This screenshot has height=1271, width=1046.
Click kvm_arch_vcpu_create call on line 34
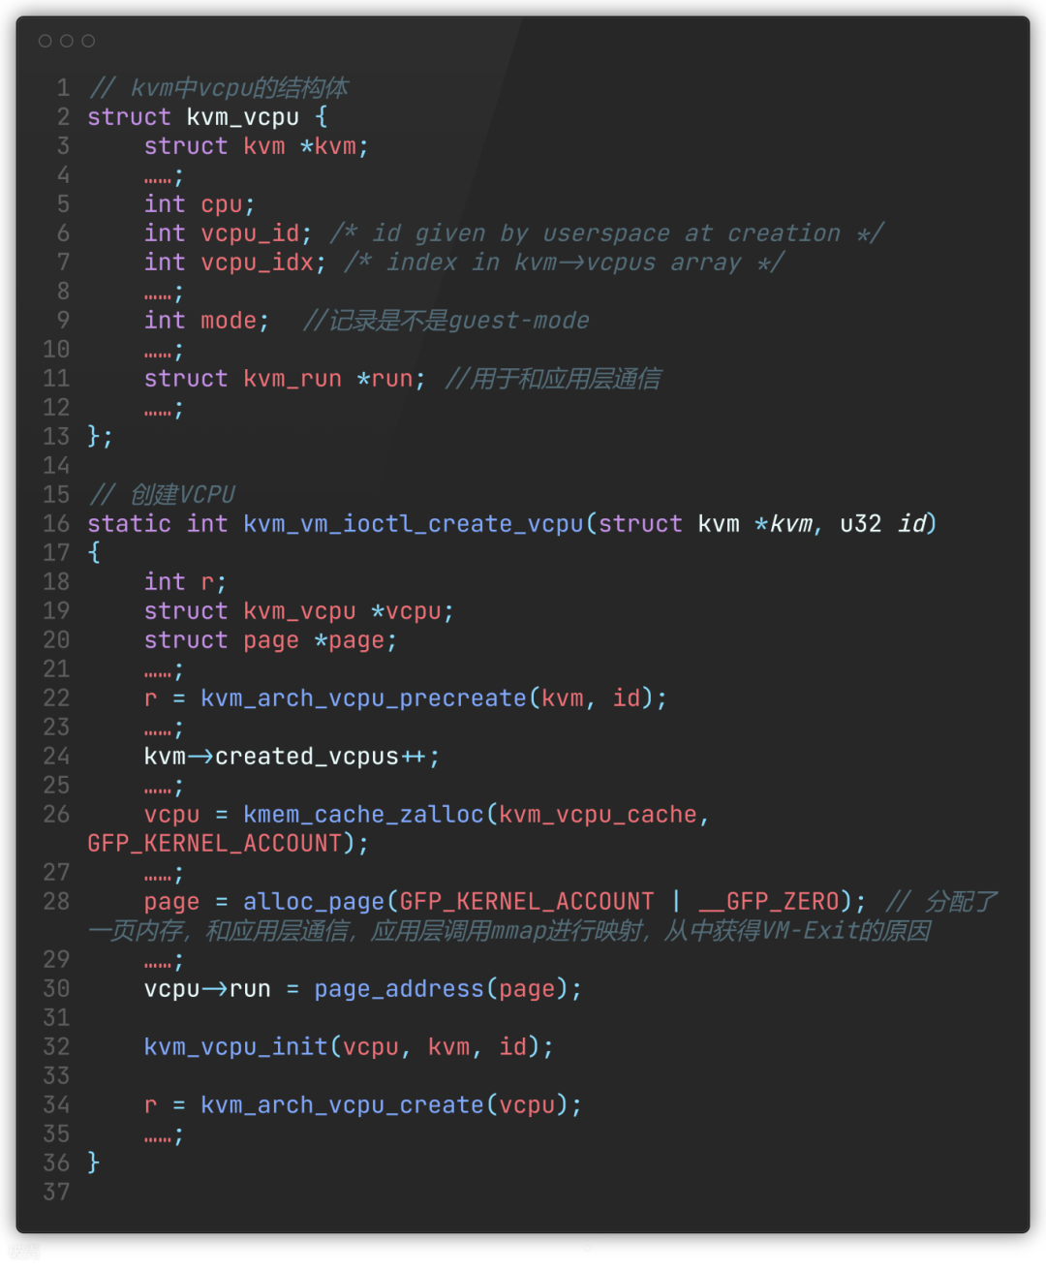coord(391,1105)
